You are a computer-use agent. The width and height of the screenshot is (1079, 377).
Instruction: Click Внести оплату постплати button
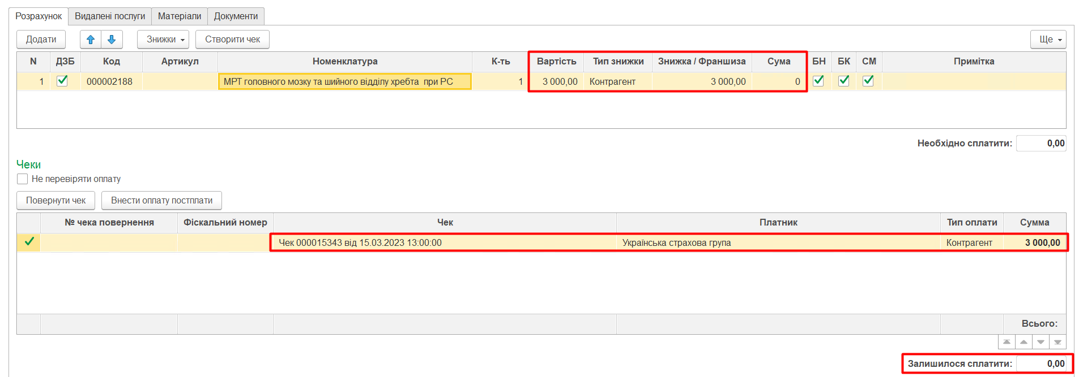(161, 201)
